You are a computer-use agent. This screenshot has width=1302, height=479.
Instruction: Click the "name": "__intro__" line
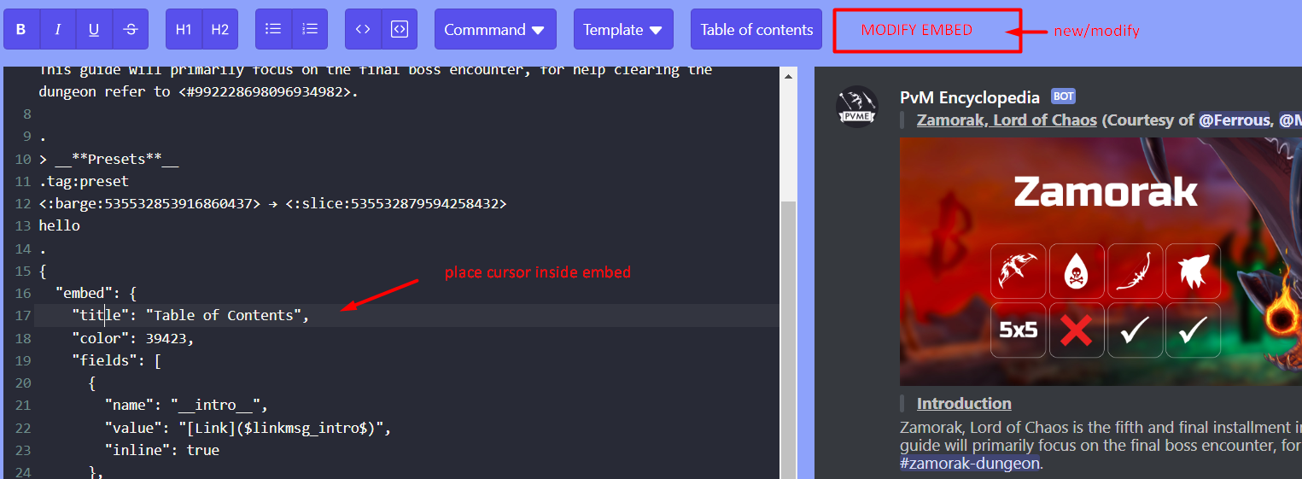pos(191,405)
